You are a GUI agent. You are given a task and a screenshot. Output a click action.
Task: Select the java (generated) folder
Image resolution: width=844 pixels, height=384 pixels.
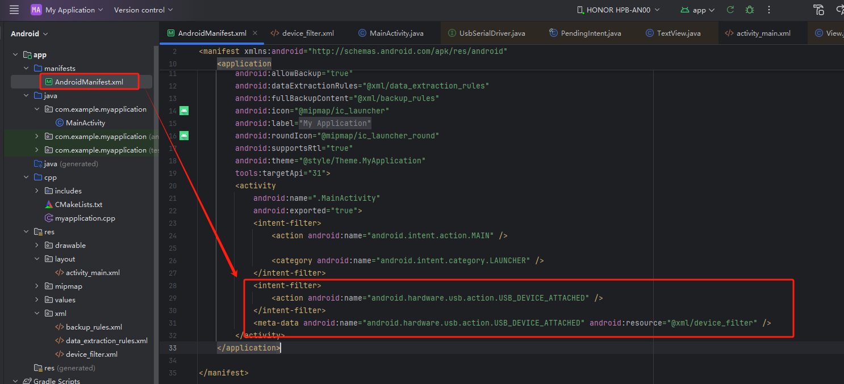[66, 163]
